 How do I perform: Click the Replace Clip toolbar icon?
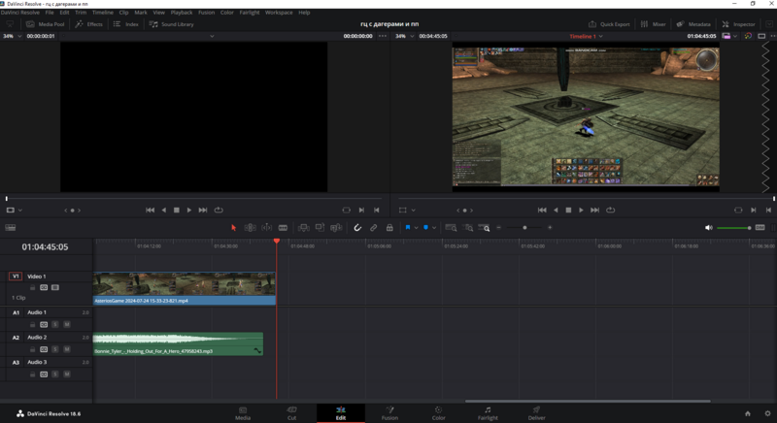[336, 228]
